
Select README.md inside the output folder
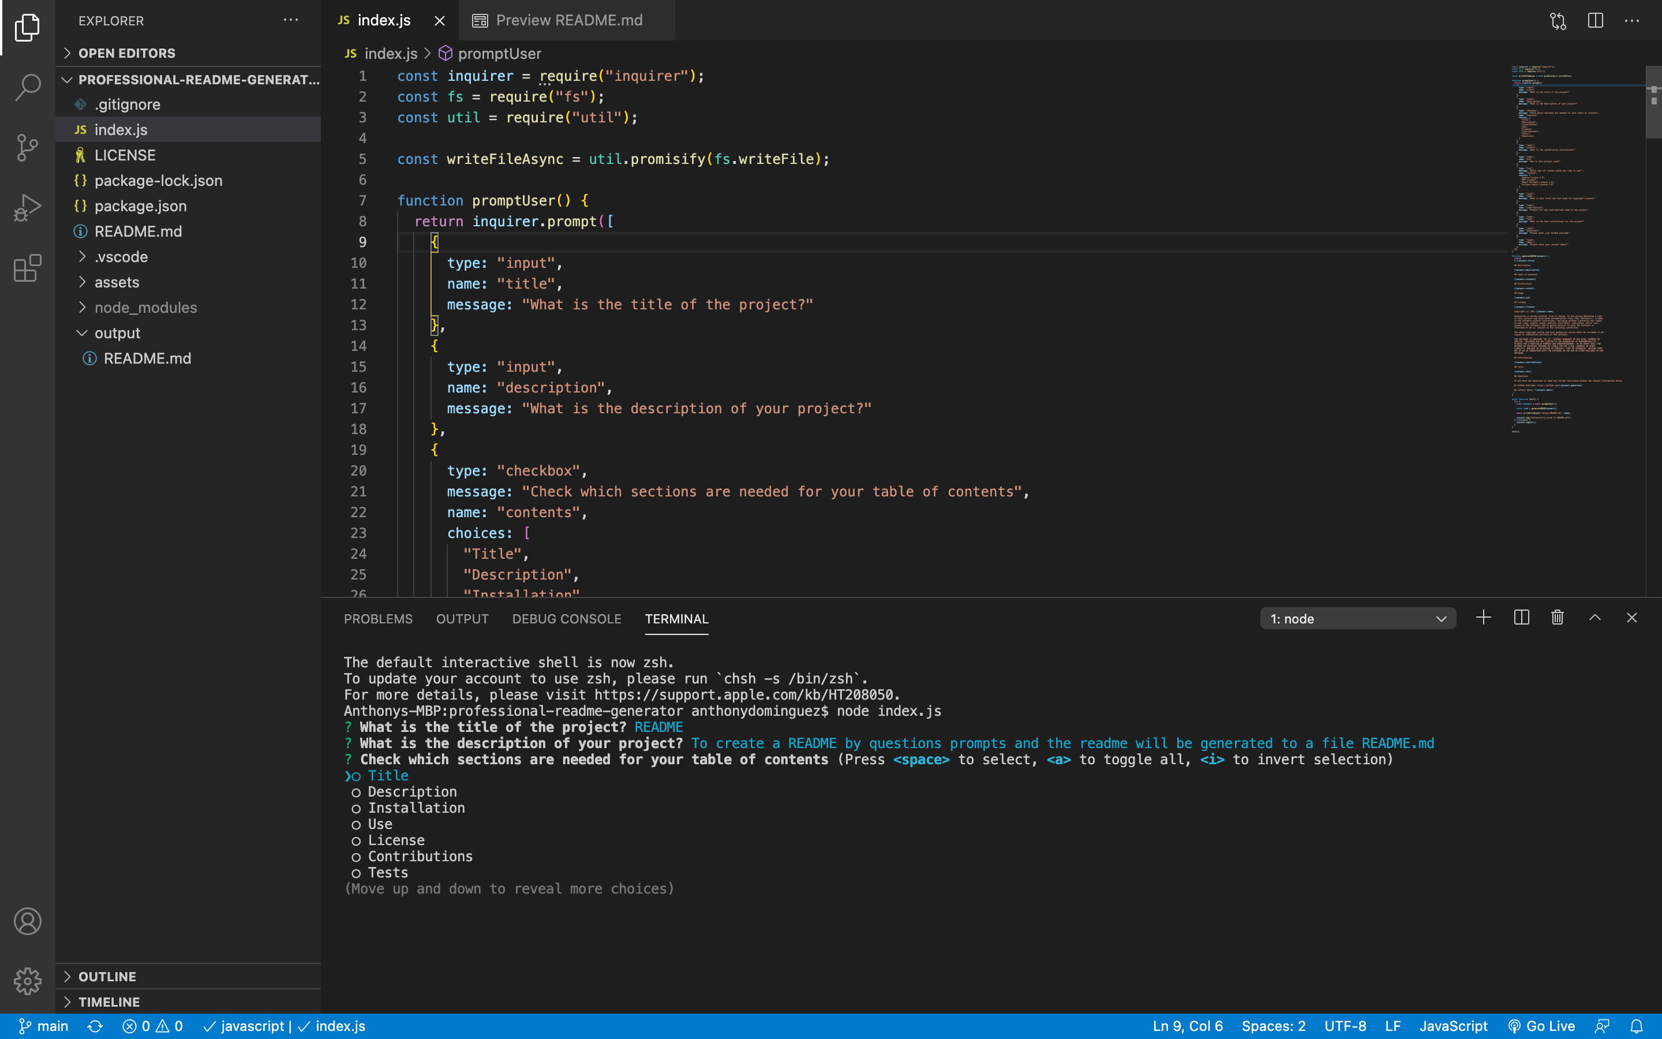[147, 357]
